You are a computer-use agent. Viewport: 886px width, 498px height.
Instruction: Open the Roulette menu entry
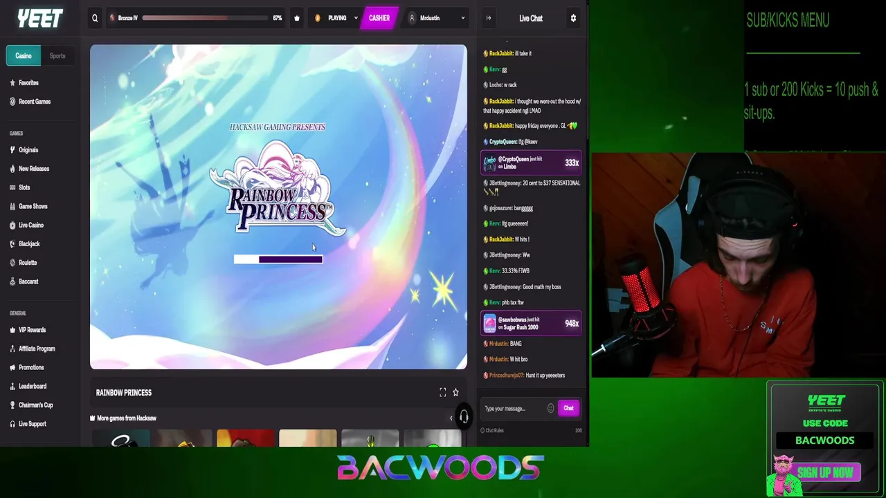point(28,263)
